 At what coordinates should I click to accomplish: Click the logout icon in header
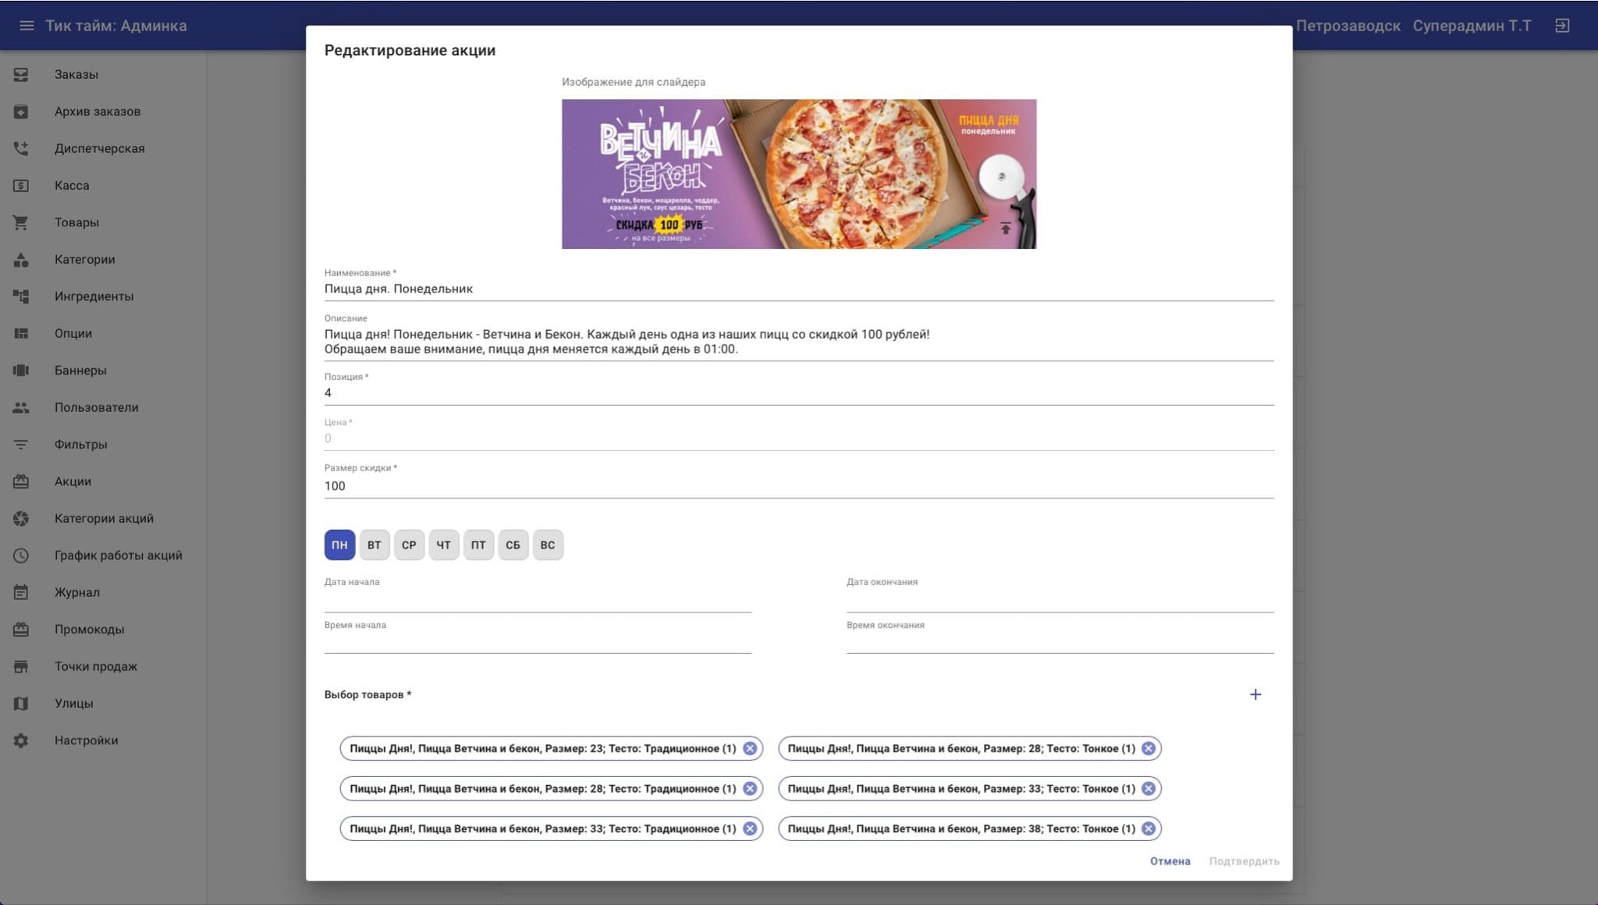coord(1561,26)
